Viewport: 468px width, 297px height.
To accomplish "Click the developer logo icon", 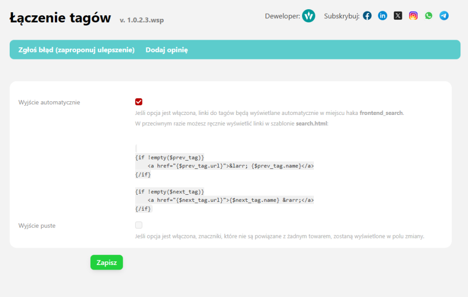I will coord(308,16).
